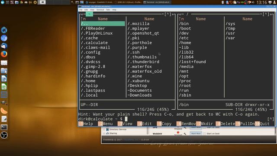Click the 1Help function key button
The image size is (277, 156).
click(x=86, y=123)
